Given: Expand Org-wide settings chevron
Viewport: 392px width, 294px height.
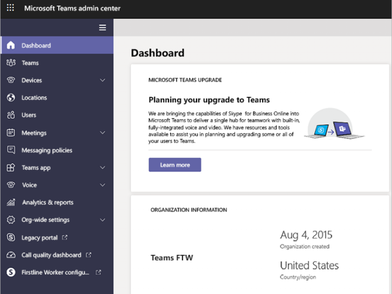Looking at the screenshot, I should pyautogui.click(x=102, y=220).
